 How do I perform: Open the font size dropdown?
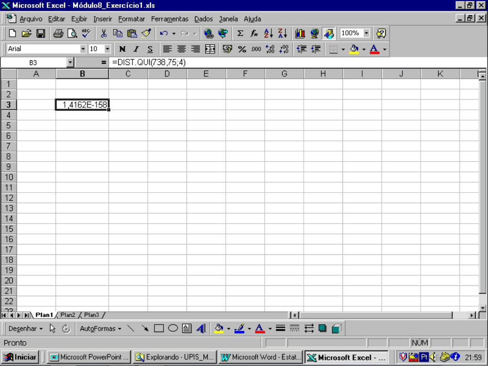pos(107,49)
